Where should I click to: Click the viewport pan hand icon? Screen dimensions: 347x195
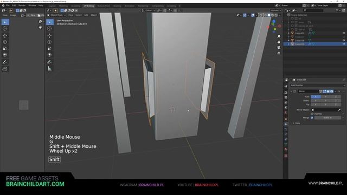tap(279, 42)
